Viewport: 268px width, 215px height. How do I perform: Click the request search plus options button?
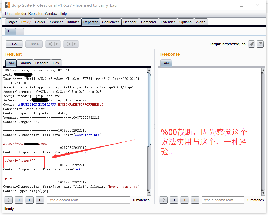pyautogui.click(x=29, y=200)
